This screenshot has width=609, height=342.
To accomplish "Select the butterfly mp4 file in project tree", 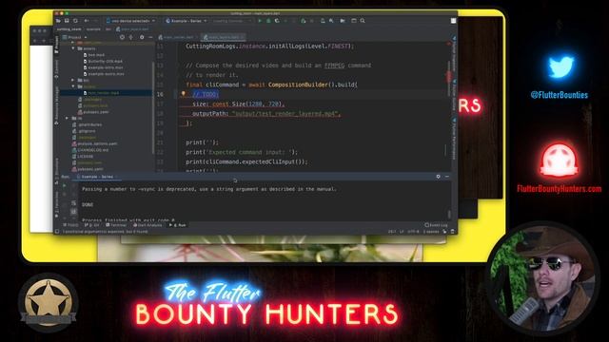I will coord(103,61).
